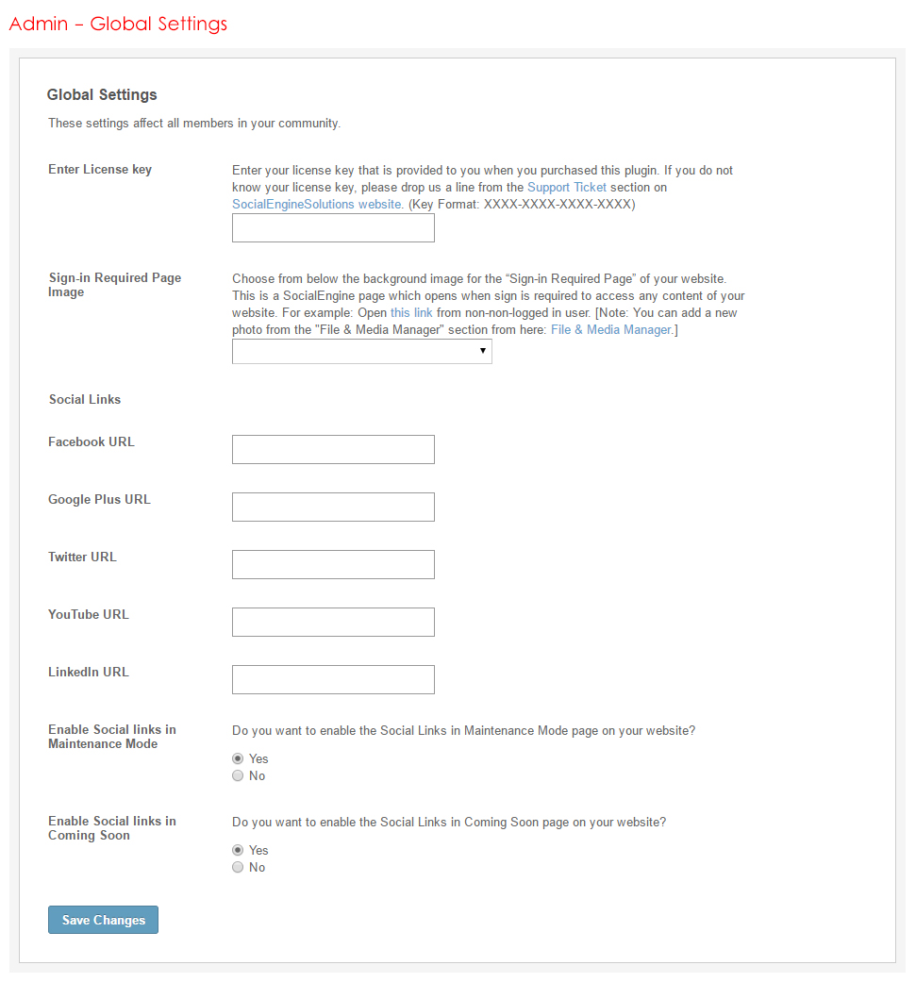Open the Sign-in Required Page Image dropdown
The image size is (916, 982).
coord(361,351)
